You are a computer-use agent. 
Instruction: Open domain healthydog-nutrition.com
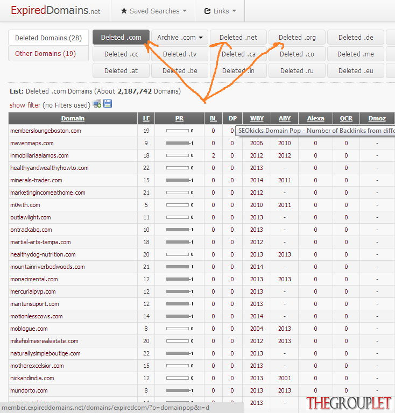coord(43,254)
